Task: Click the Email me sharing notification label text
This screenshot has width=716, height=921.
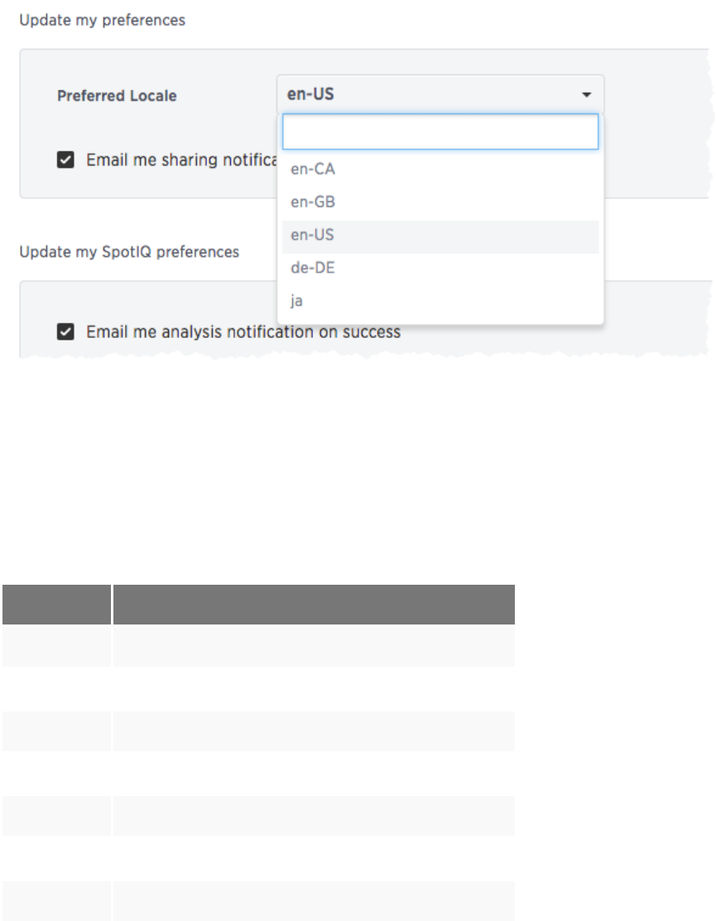Action: tap(180, 160)
